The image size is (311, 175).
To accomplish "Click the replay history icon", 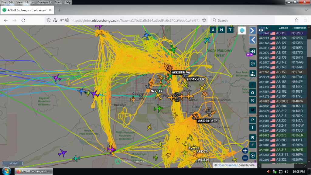I will (252, 156).
